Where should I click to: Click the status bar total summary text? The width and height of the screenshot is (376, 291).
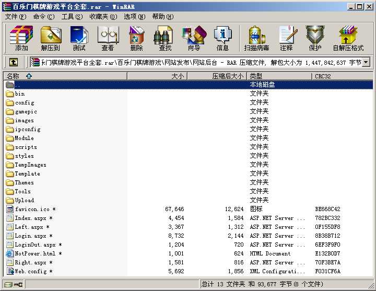[262, 284]
